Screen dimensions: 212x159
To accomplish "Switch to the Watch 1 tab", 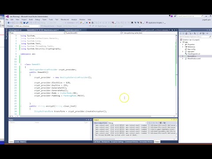I will pyautogui.click(x=23, y=142).
